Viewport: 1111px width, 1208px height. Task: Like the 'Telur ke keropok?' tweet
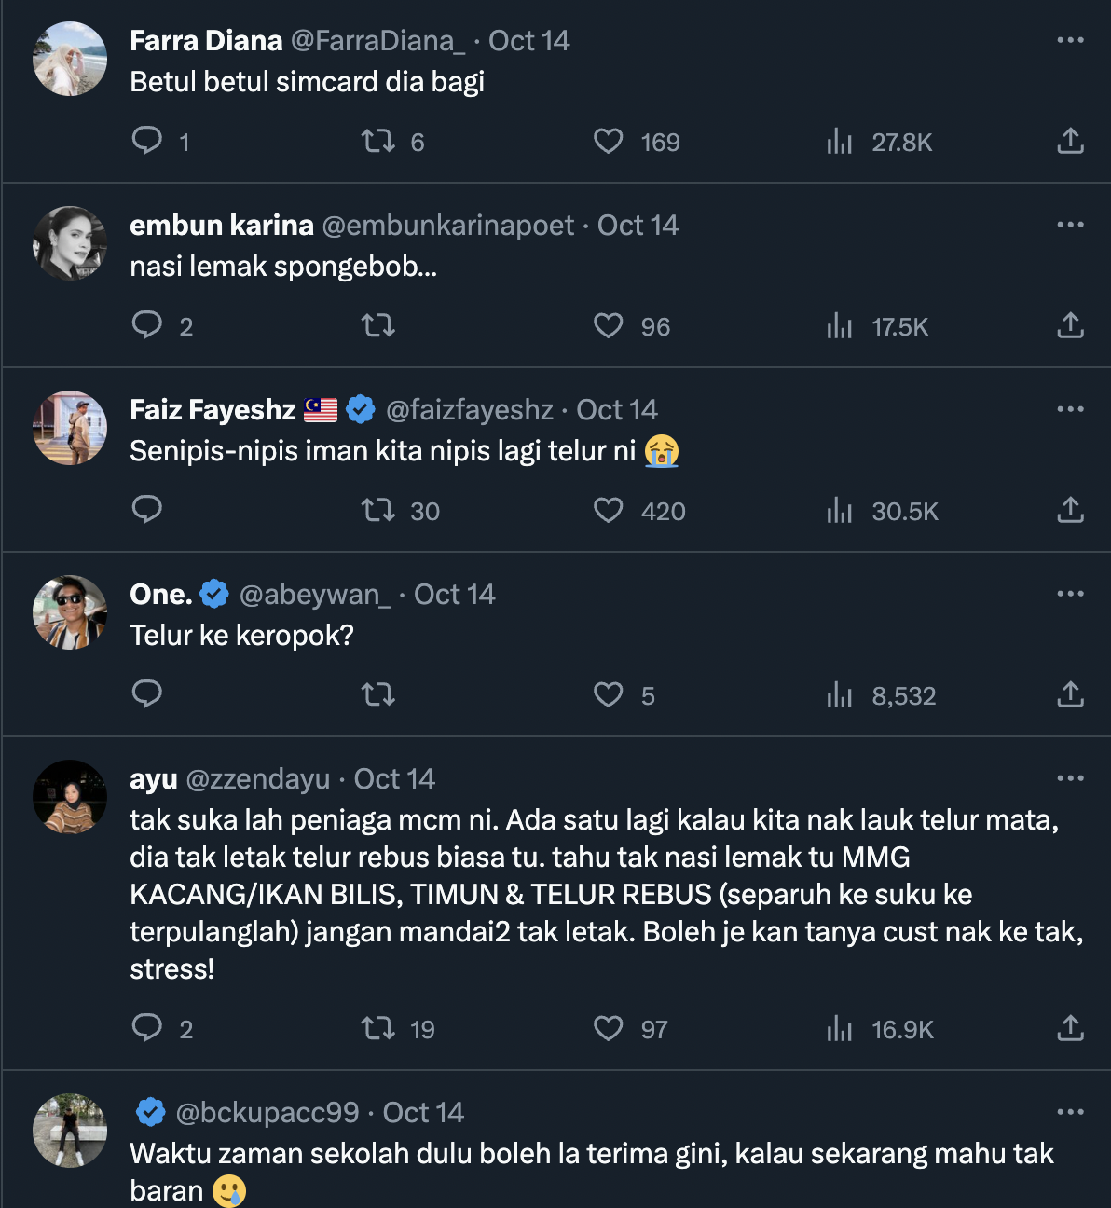coord(609,694)
